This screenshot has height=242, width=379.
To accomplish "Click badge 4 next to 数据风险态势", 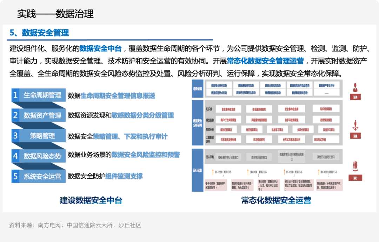I will pyautogui.click(x=15, y=157).
